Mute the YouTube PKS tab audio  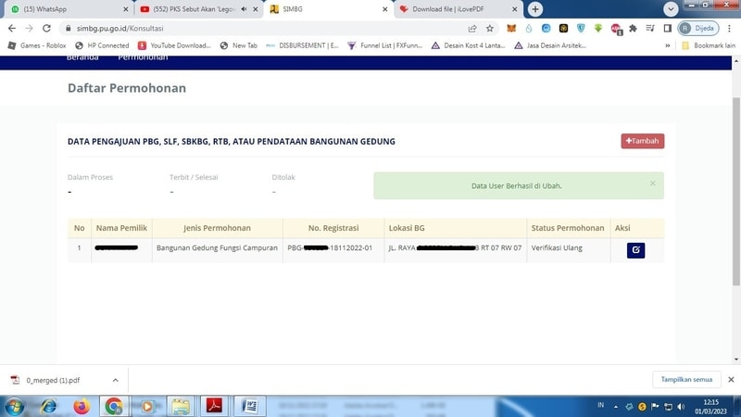[243, 8]
